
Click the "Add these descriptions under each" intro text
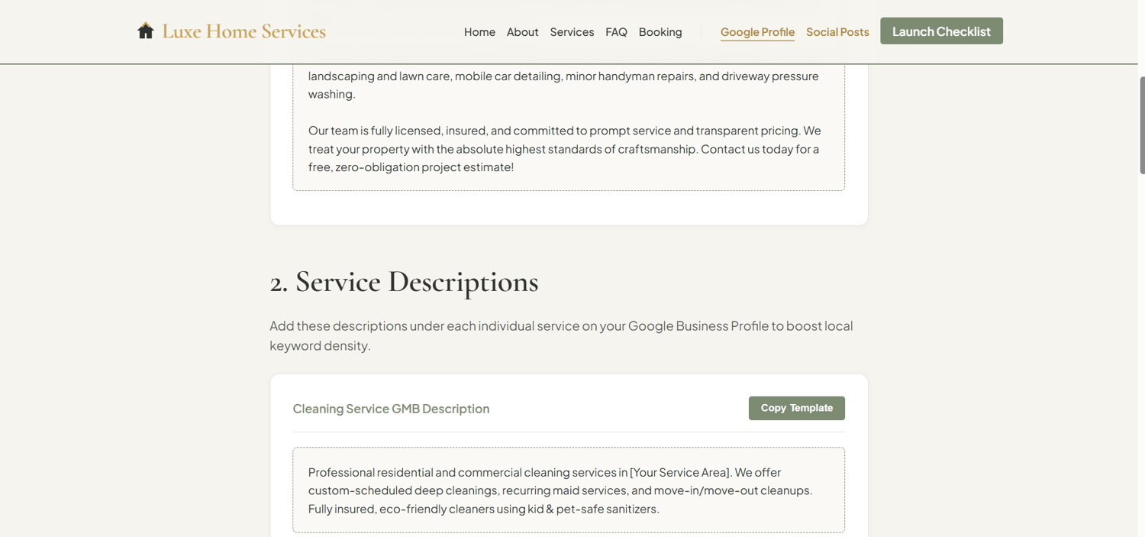[x=561, y=335]
